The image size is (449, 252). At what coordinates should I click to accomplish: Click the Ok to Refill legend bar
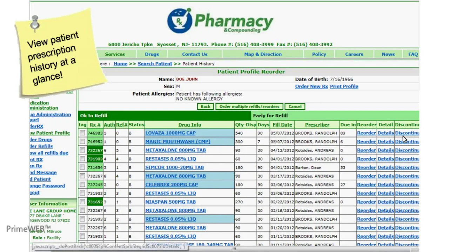click(165, 116)
